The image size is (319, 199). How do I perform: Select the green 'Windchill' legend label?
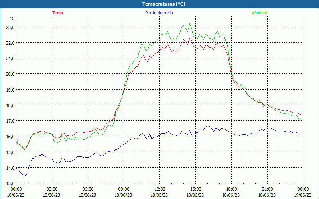260,13
